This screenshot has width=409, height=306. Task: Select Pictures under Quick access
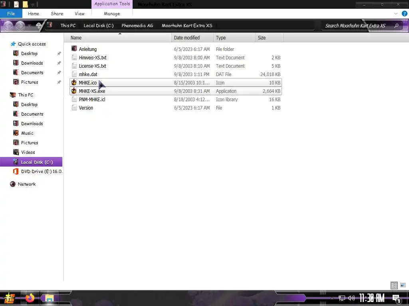[30, 82]
